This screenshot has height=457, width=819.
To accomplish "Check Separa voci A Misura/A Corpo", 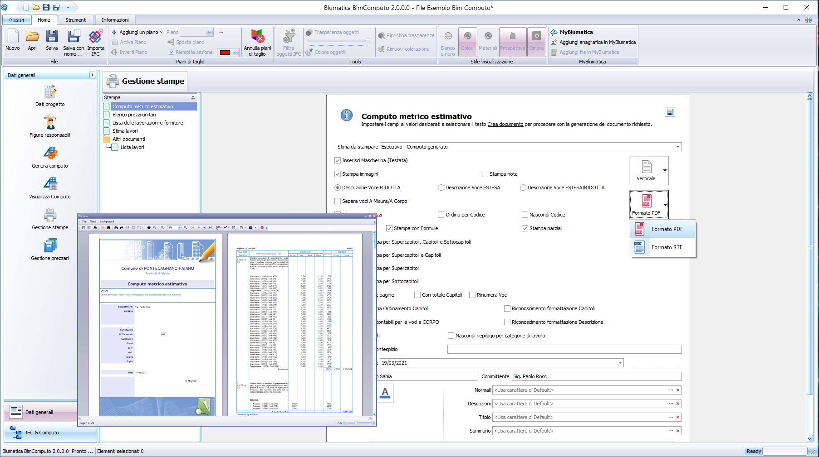I will (x=338, y=201).
